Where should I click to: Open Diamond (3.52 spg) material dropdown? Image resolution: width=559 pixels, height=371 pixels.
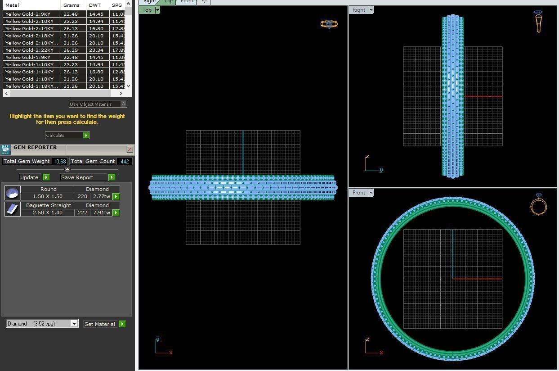point(74,324)
